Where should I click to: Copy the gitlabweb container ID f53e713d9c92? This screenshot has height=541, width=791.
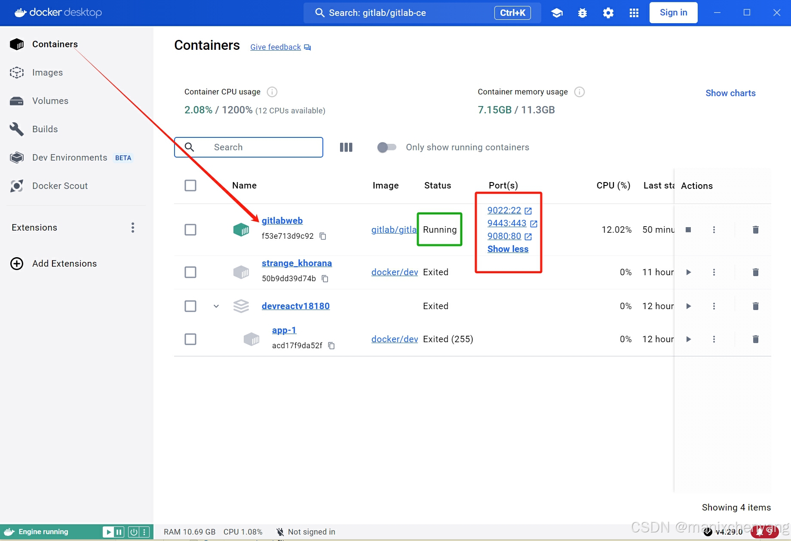(323, 236)
